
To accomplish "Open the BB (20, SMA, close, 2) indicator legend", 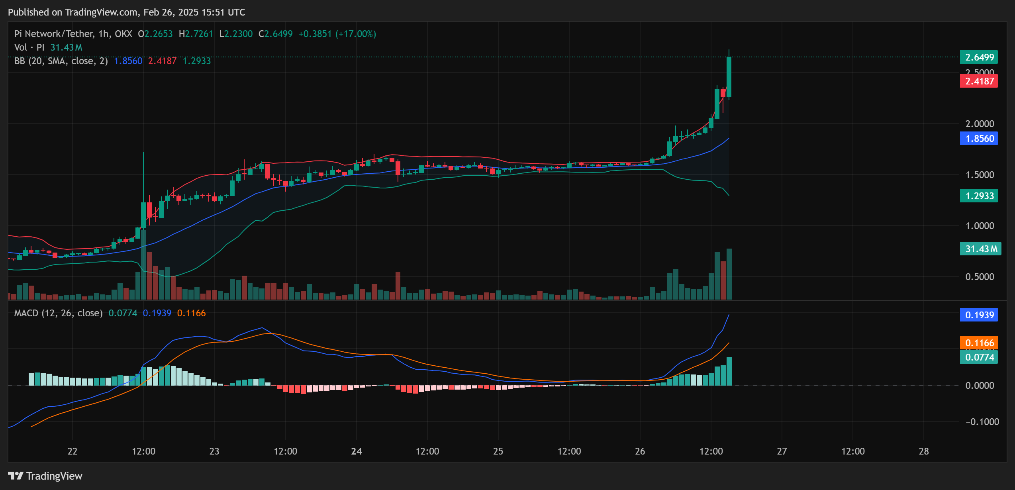I will (x=61, y=61).
